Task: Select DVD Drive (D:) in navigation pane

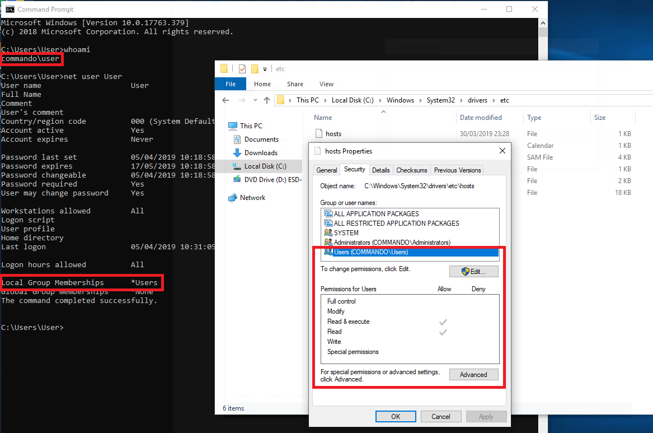Action: coord(273,179)
